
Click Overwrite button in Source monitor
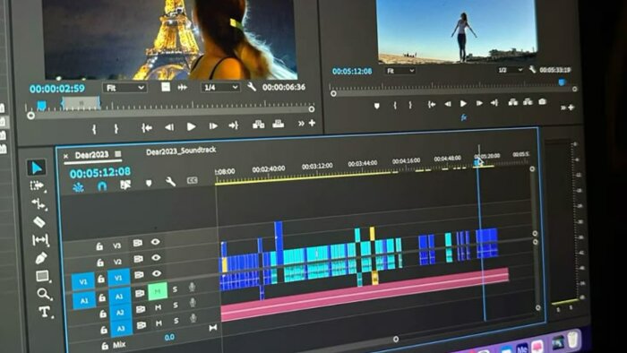tap(279, 124)
